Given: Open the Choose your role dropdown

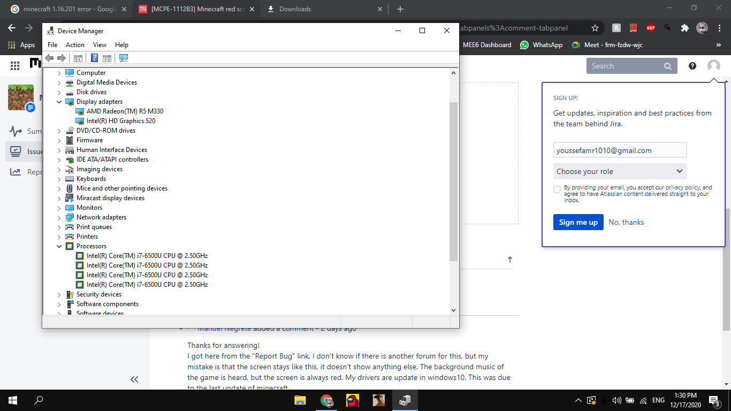Looking at the screenshot, I should (620, 171).
